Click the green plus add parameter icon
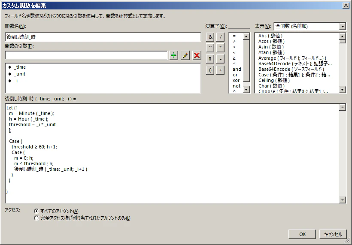This screenshot has height=245, width=352. click(x=173, y=55)
